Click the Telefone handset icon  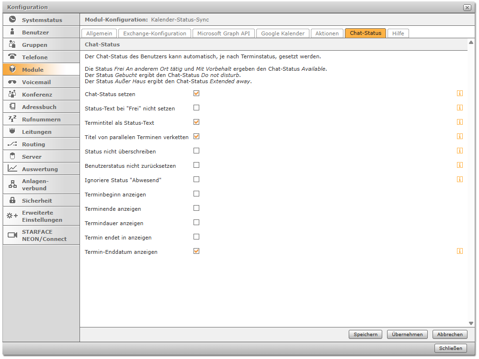[12, 57]
